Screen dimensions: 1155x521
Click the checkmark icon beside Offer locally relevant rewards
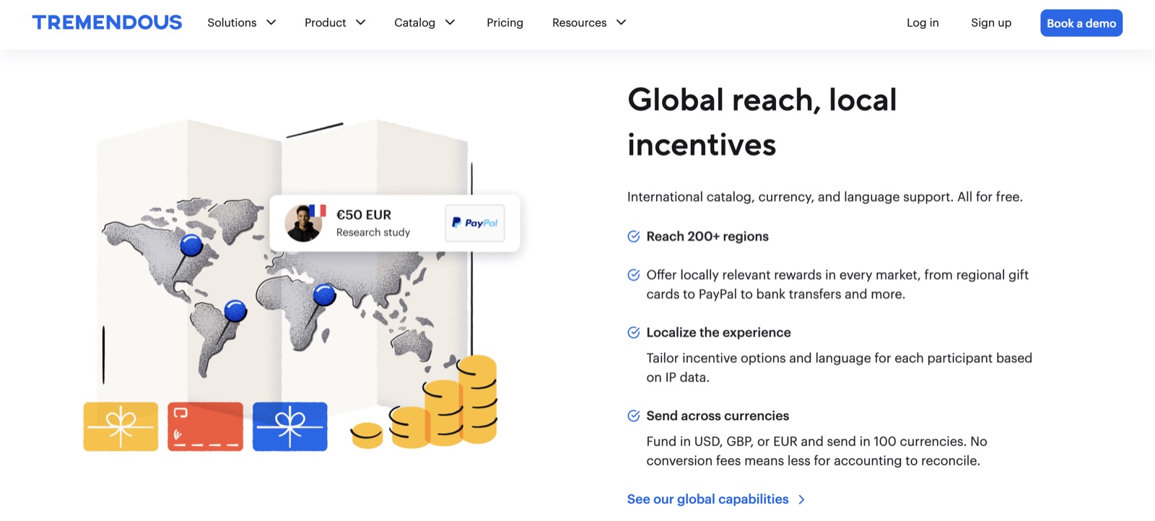(x=634, y=275)
